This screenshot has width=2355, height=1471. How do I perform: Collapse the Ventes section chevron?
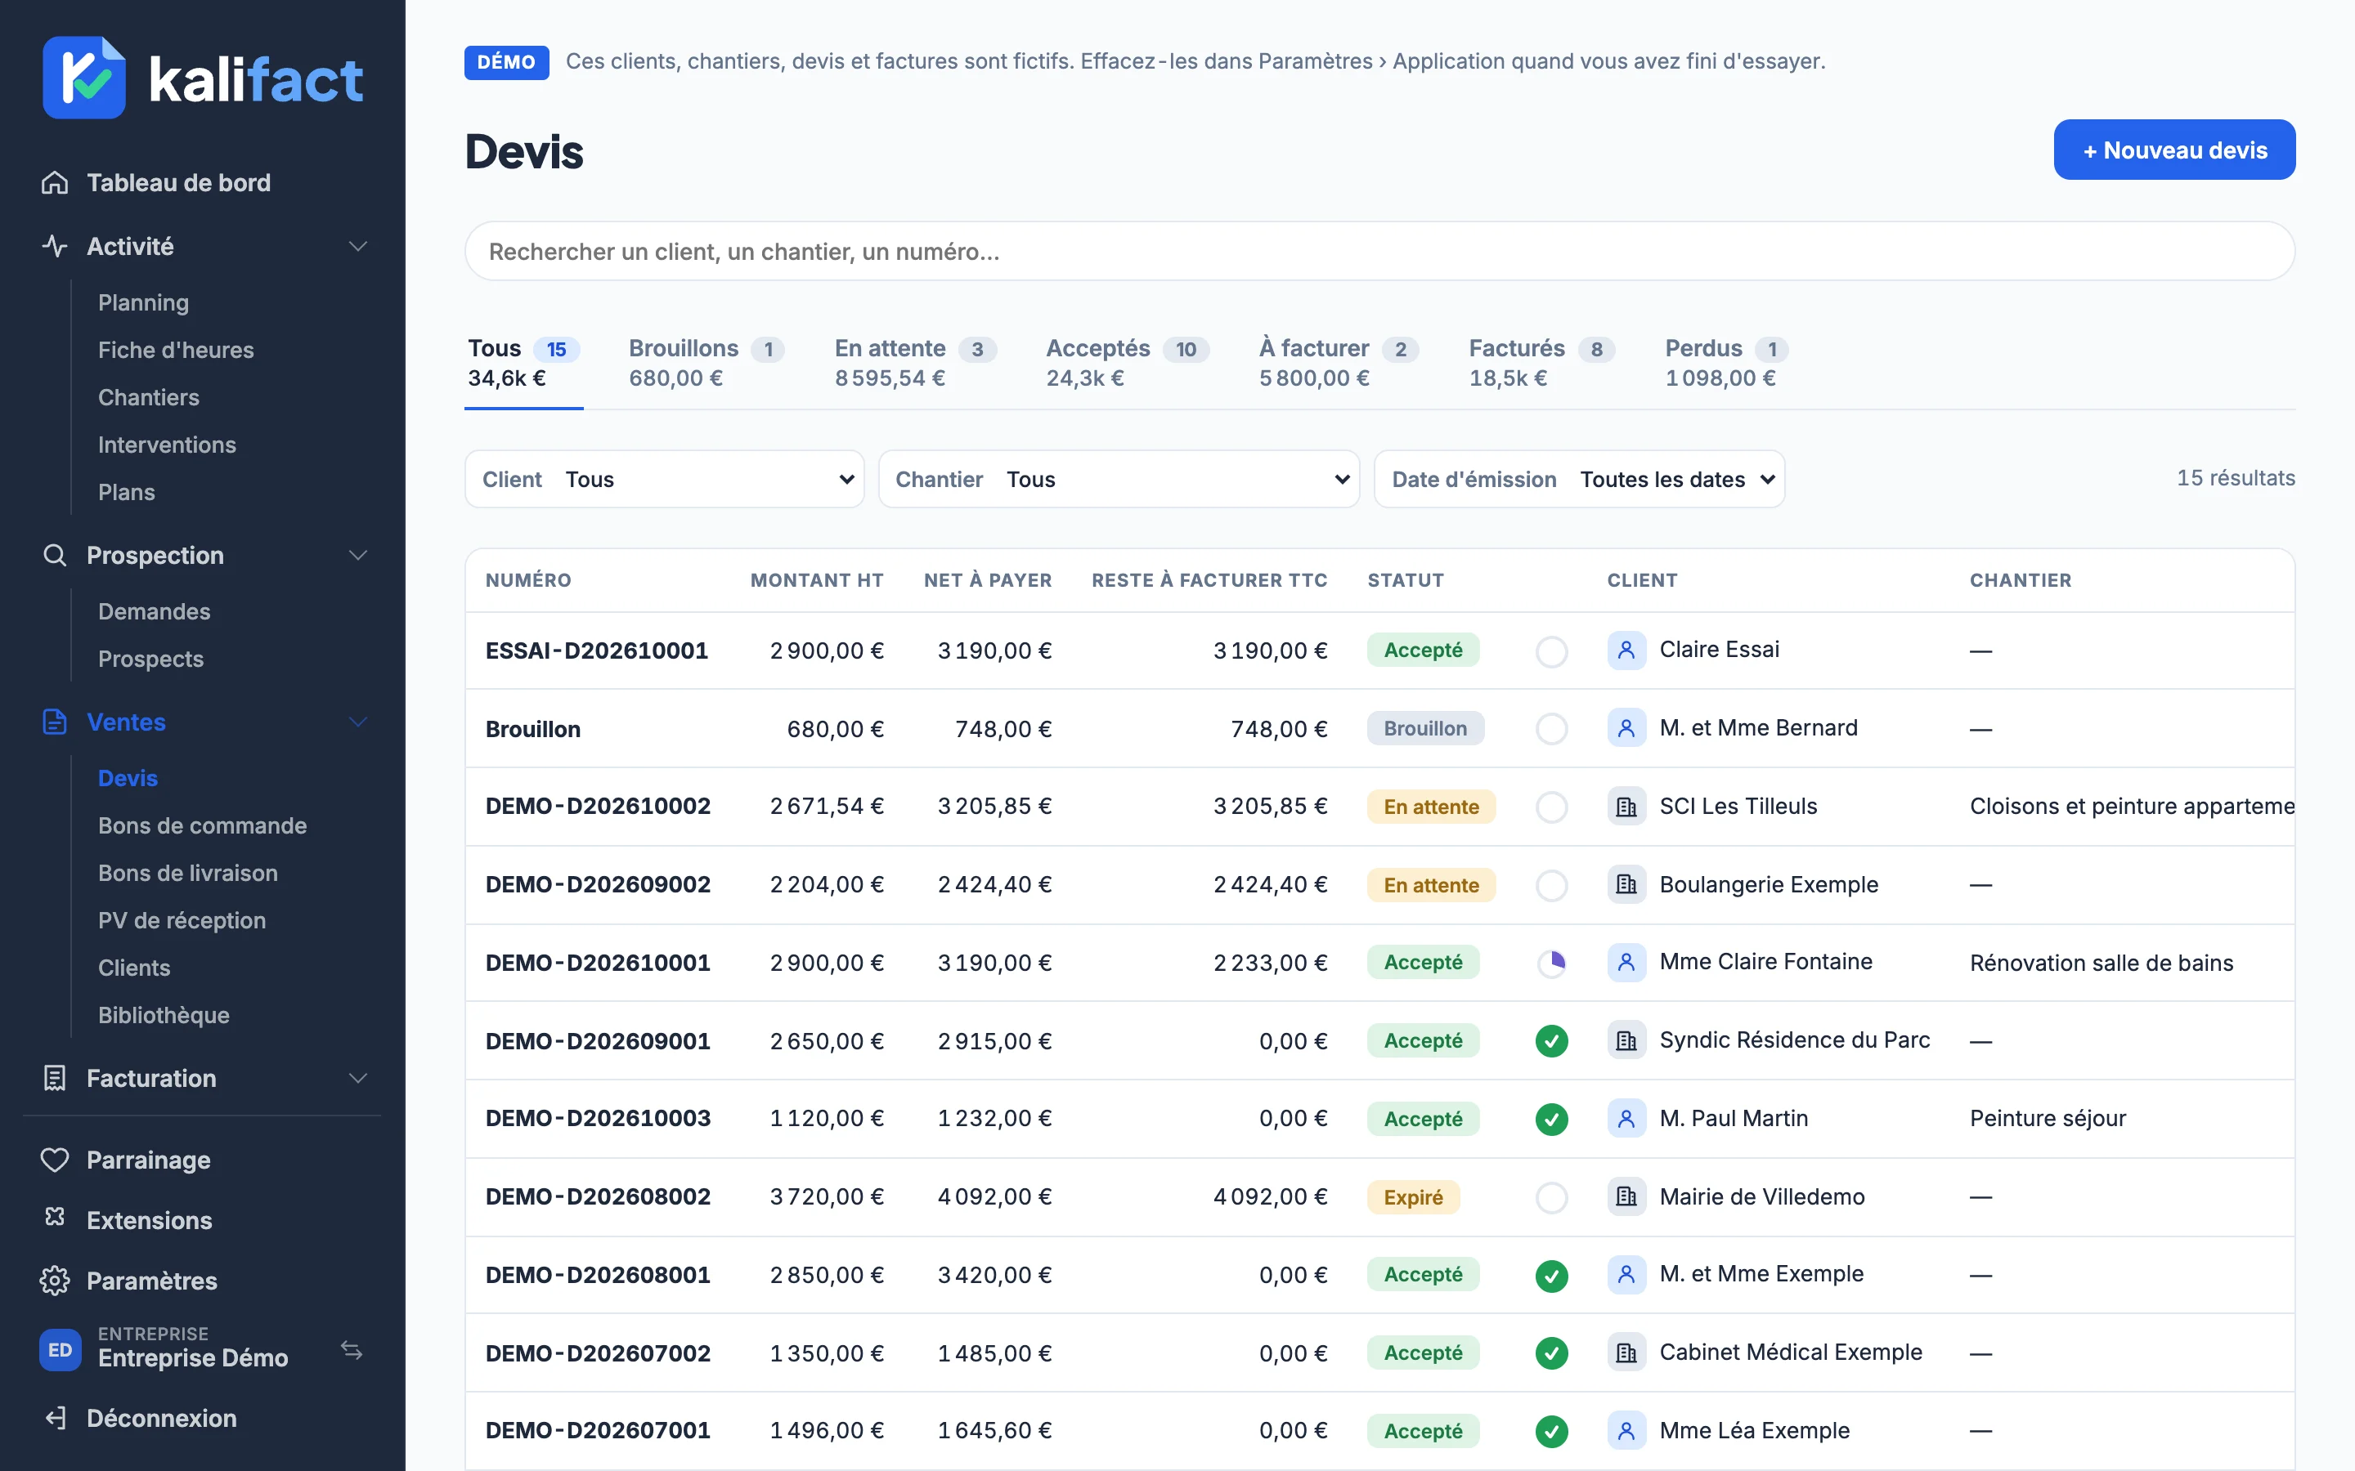[358, 722]
